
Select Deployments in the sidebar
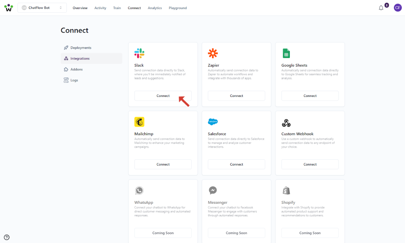(81, 48)
